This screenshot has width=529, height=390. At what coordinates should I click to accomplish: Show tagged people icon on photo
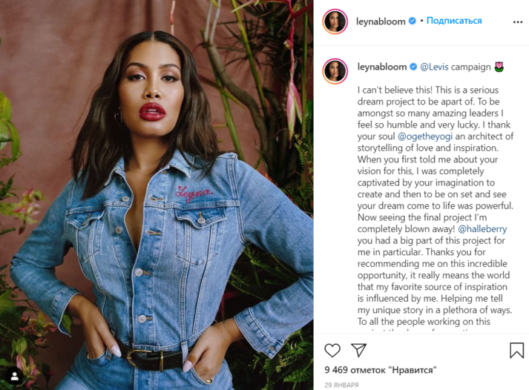coord(15,377)
